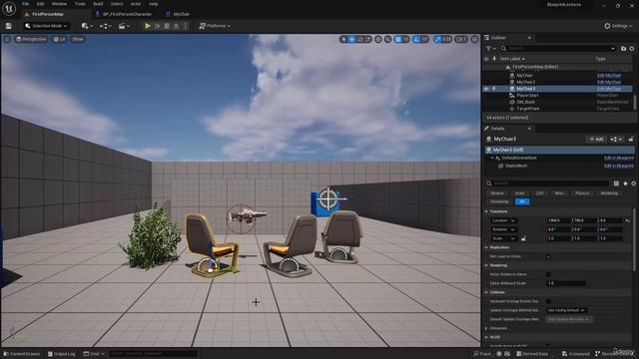
Task: Open the File menu
Action: pos(25,4)
